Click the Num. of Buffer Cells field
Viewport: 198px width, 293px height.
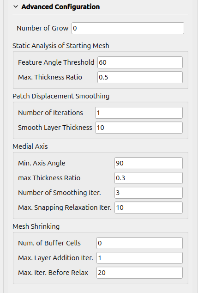pyautogui.click(x=139, y=243)
